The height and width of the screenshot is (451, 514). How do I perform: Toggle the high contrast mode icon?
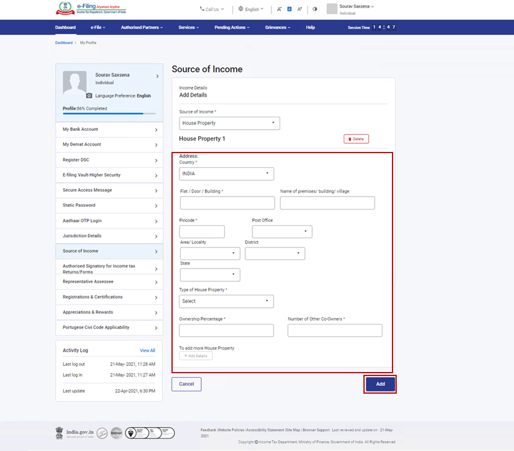315,9
